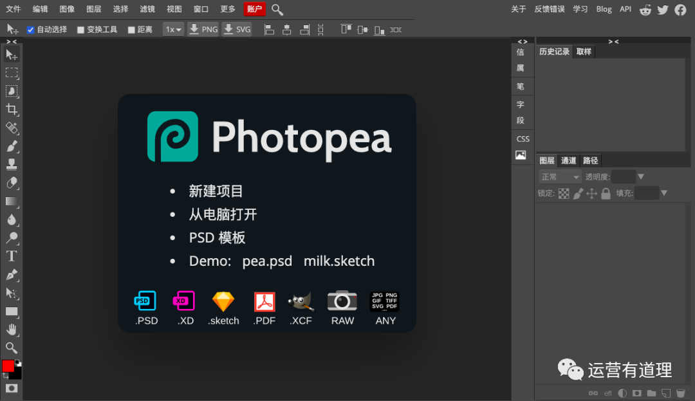Image resolution: width=695 pixels, height=401 pixels.
Task: Click the red foreground color swatch
Action: (x=8, y=366)
